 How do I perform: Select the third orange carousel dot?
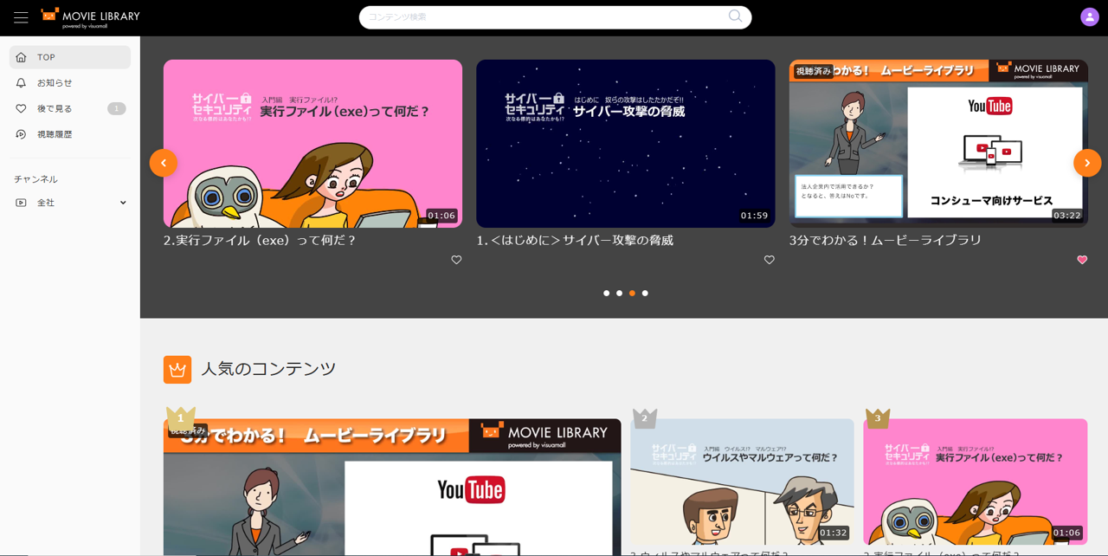click(x=632, y=294)
